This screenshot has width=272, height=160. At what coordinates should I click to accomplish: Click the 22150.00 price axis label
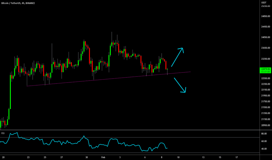coord(266,90)
